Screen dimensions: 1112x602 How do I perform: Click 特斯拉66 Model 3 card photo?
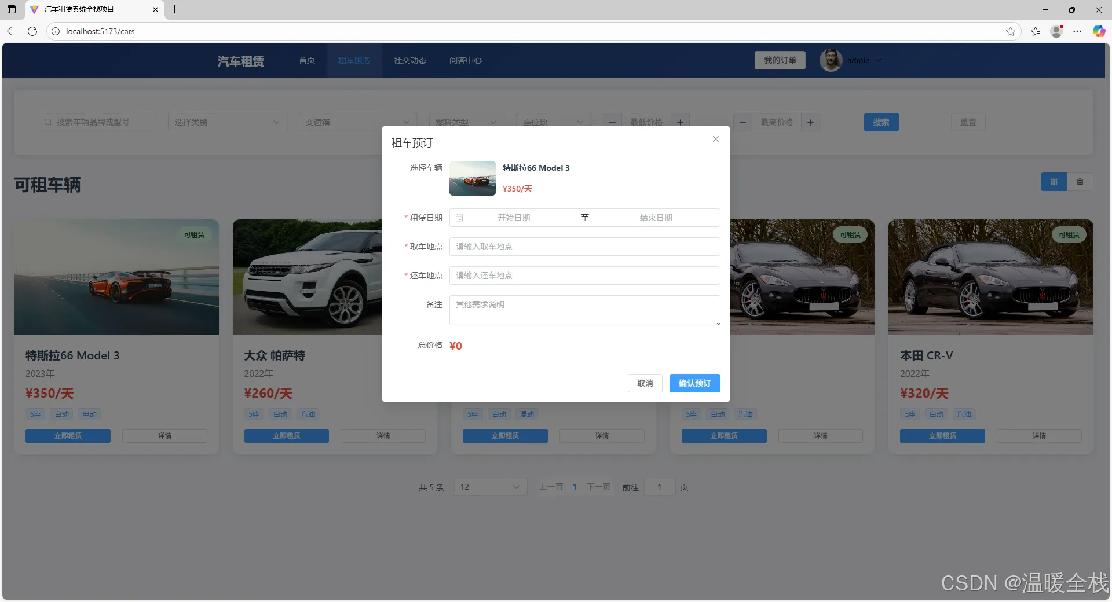(116, 277)
